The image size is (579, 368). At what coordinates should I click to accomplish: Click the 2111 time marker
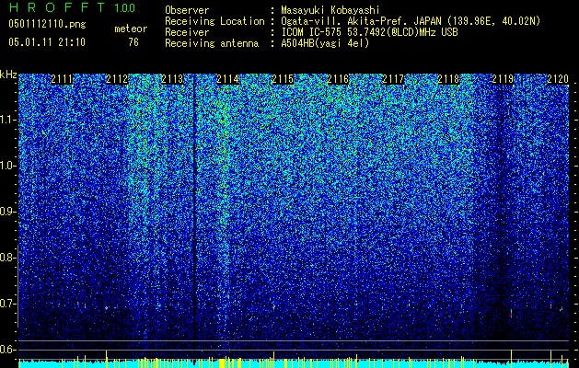click(x=62, y=79)
